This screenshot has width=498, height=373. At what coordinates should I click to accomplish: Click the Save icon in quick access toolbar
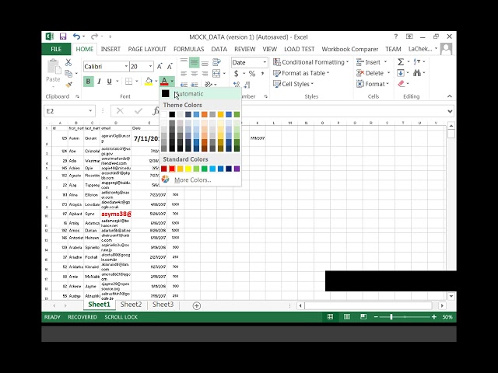pyautogui.click(x=63, y=37)
